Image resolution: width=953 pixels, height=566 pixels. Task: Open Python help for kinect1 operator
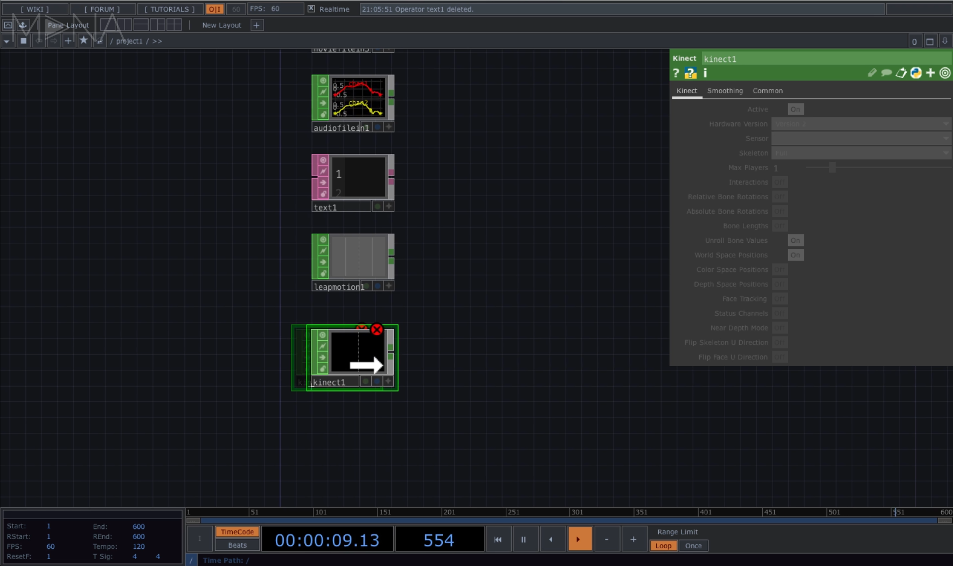point(690,73)
